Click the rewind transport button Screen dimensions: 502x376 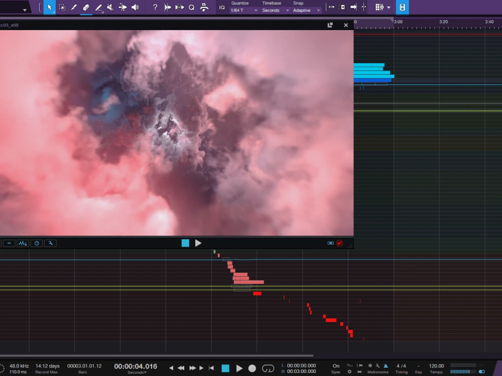[x=181, y=368]
